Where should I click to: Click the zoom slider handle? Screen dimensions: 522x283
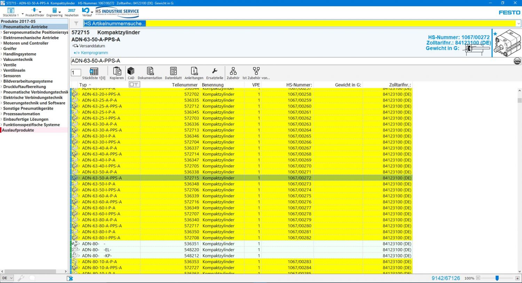pos(497,278)
